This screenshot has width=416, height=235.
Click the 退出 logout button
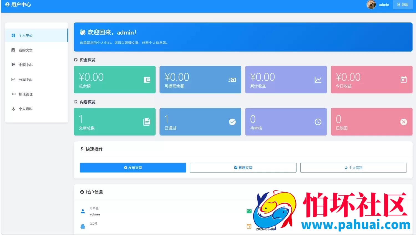pyautogui.click(x=403, y=5)
